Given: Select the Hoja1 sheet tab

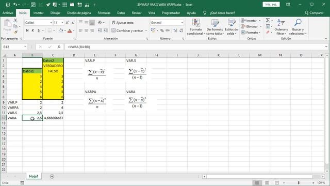Looking at the screenshot, I should pyautogui.click(x=34, y=176).
